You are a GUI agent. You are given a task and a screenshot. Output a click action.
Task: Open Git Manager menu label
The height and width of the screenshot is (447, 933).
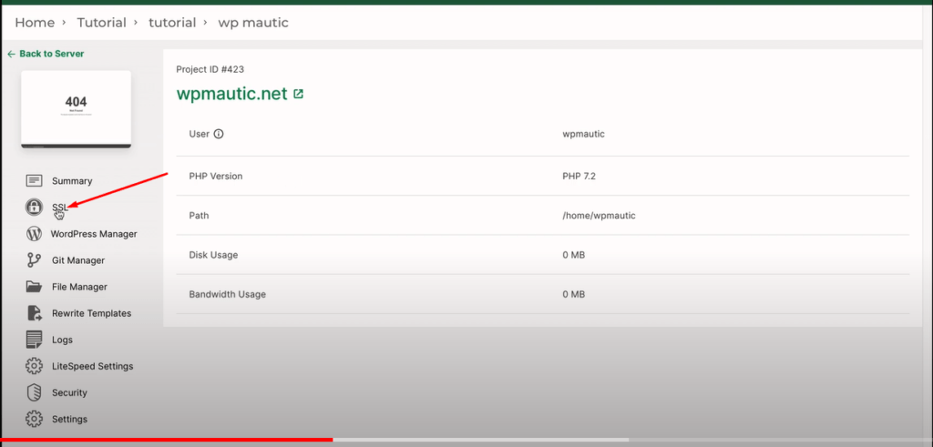[78, 260]
